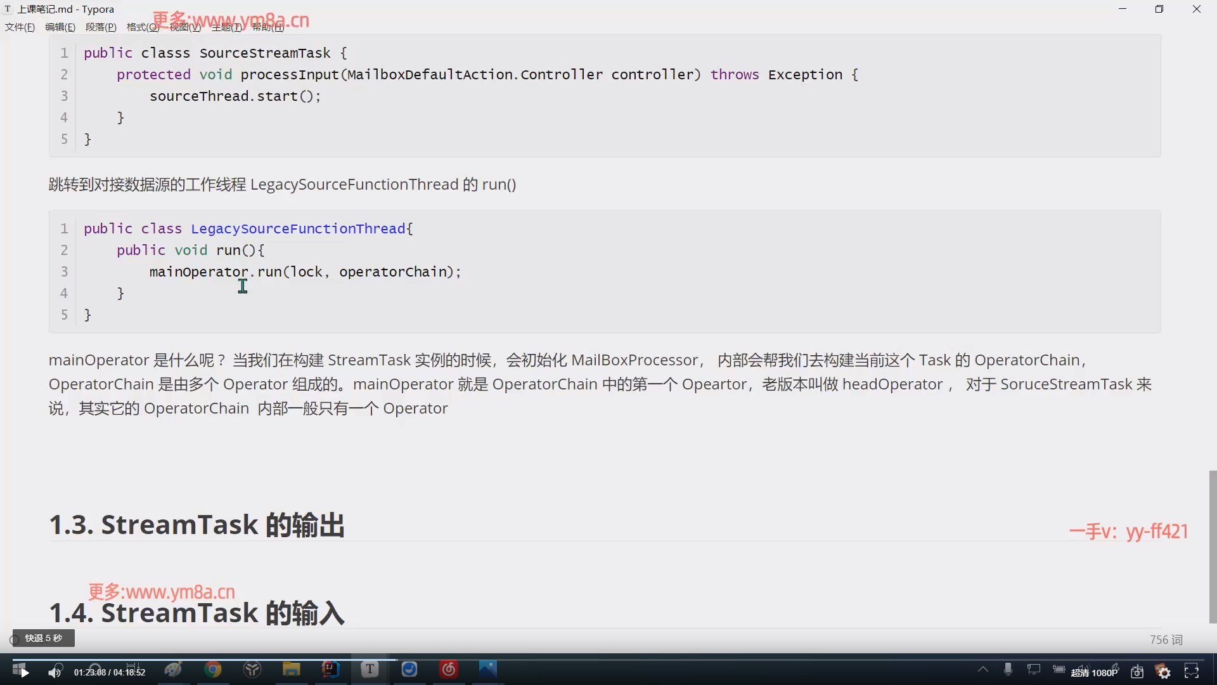Open the 段落(P) menu
1217x685 pixels.
coord(101,27)
